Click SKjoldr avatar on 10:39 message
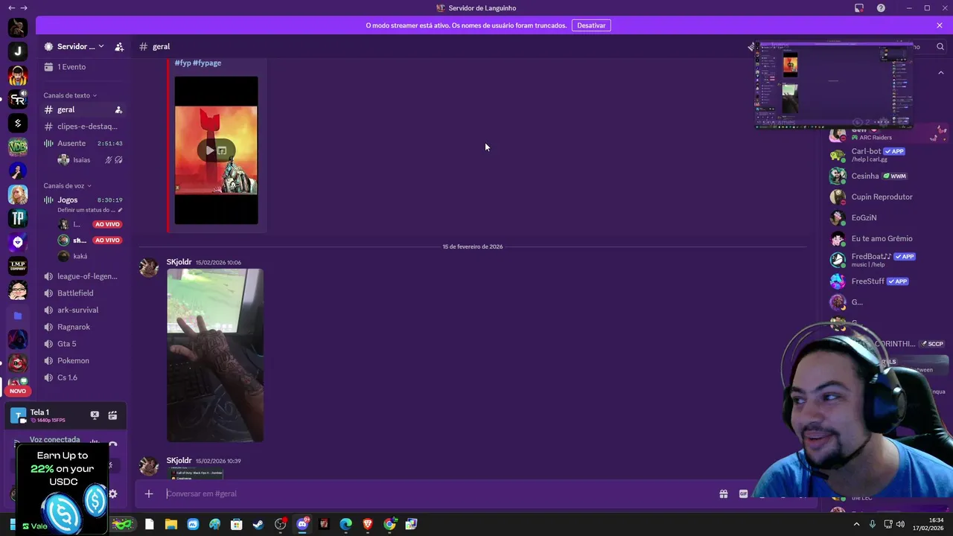This screenshot has width=953, height=536. pyautogui.click(x=149, y=466)
